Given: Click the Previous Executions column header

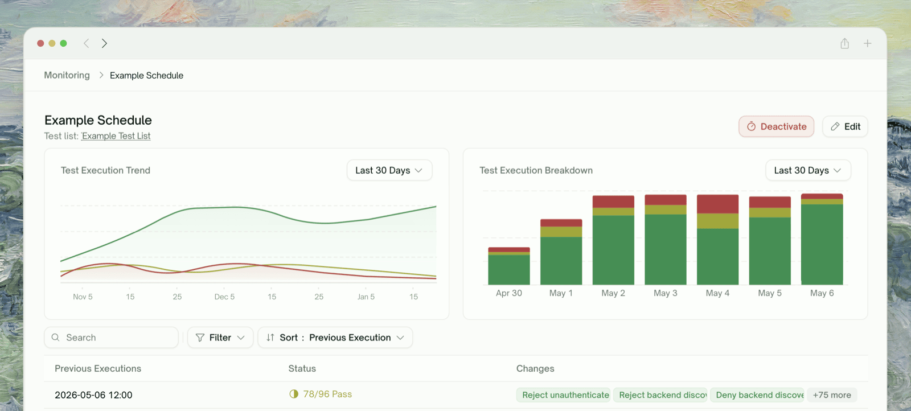Looking at the screenshot, I should pyautogui.click(x=98, y=368).
